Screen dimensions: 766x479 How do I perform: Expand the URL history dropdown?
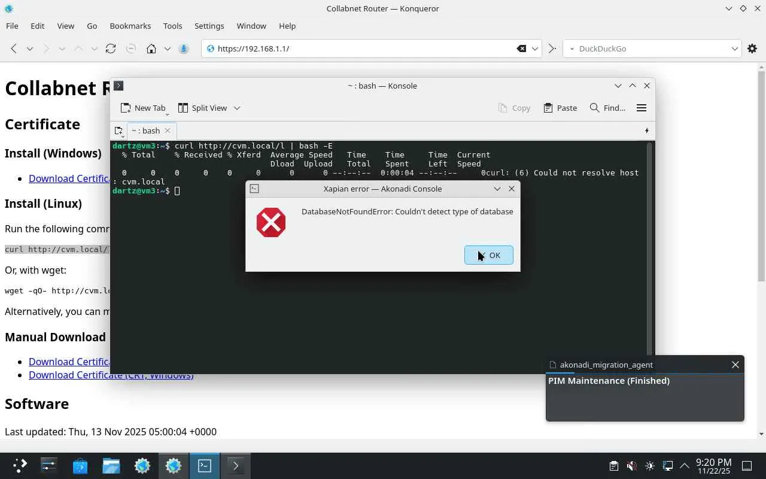coord(536,48)
